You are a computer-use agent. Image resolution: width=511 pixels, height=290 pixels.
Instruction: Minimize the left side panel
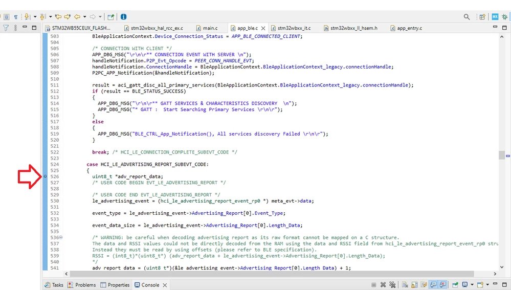point(25,27)
